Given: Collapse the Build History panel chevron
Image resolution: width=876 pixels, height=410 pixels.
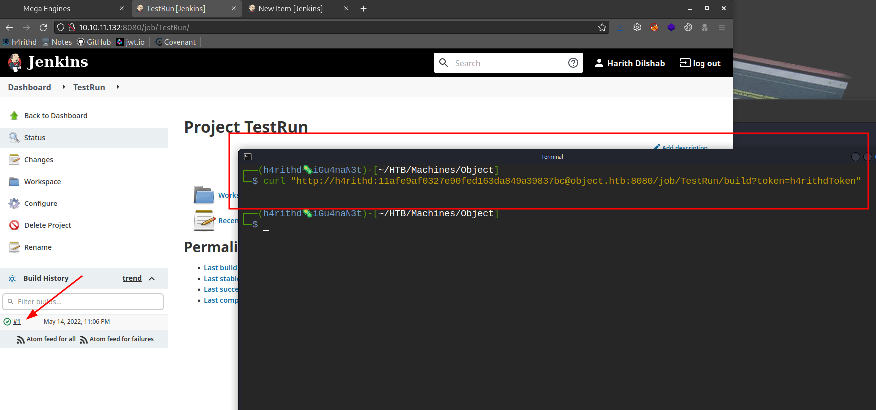Looking at the screenshot, I should coord(152,279).
